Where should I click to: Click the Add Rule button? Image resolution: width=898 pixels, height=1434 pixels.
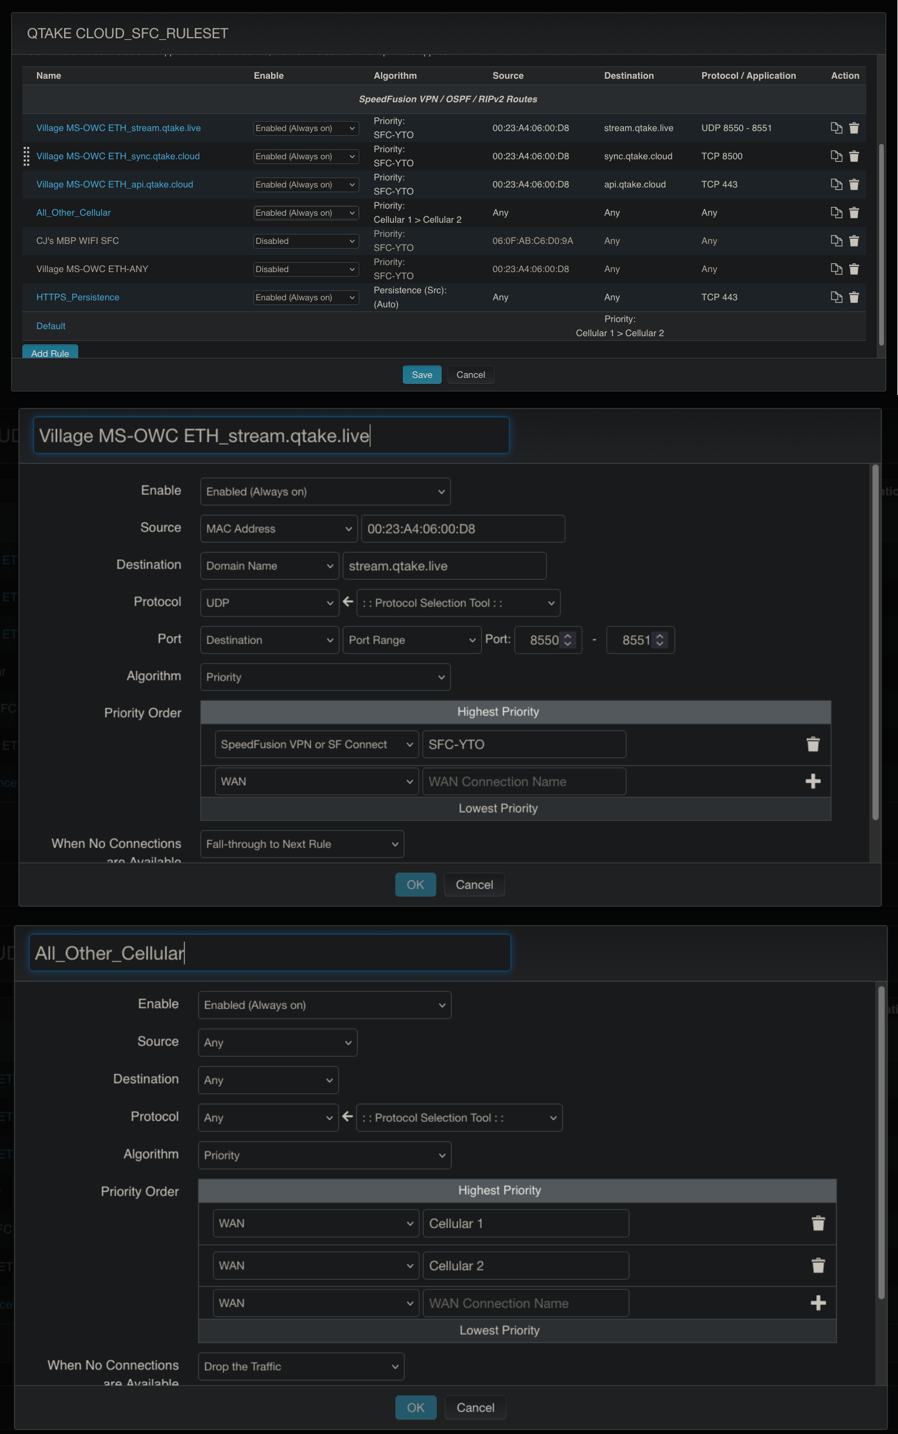50,353
